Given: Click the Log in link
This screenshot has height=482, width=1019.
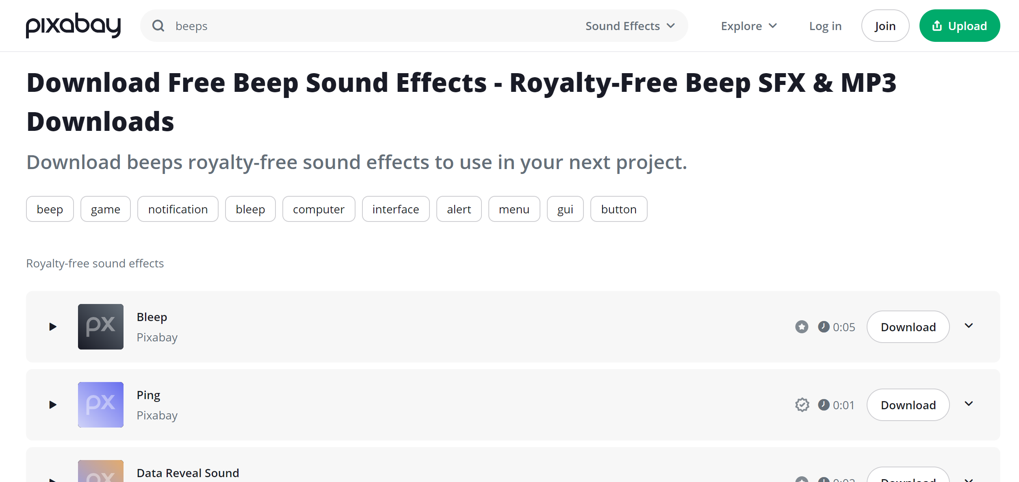Looking at the screenshot, I should pyautogui.click(x=825, y=26).
